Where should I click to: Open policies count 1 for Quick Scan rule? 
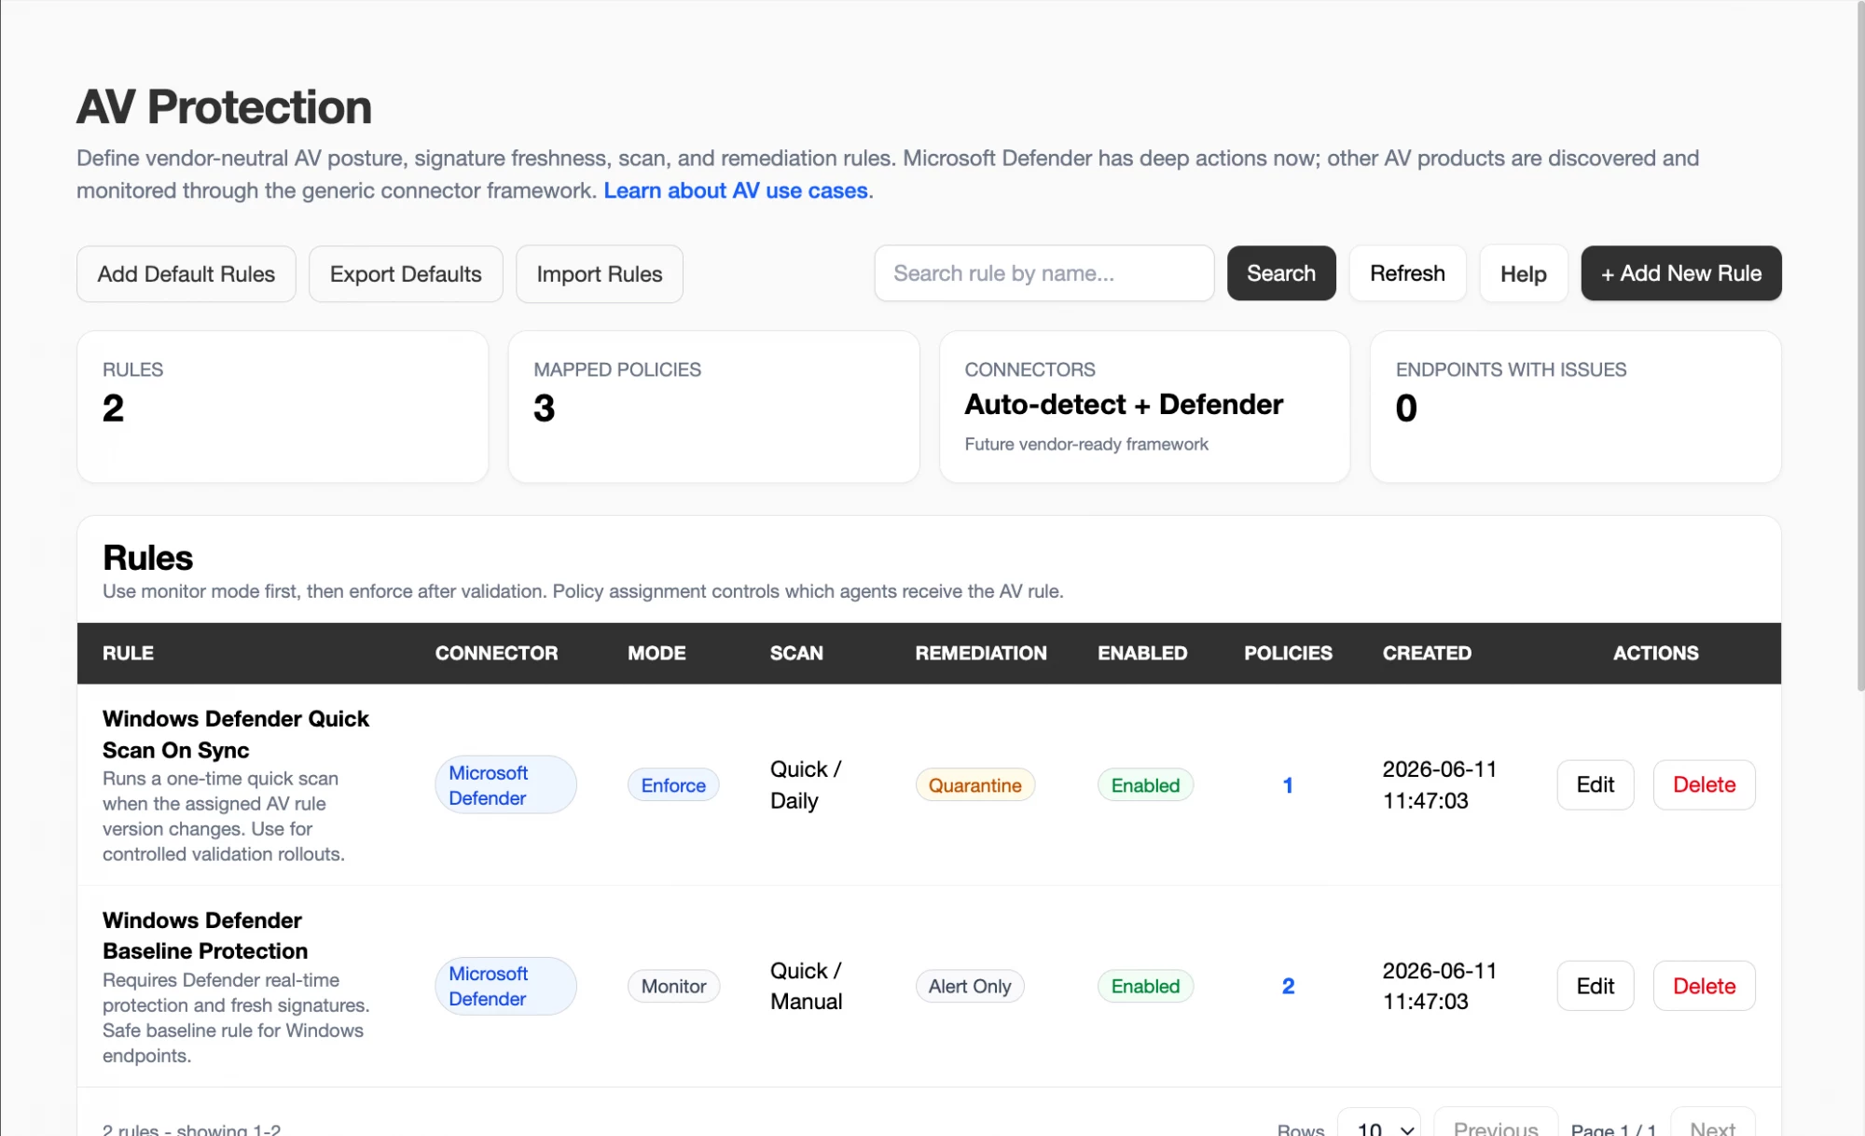click(x=1288, y=785)
